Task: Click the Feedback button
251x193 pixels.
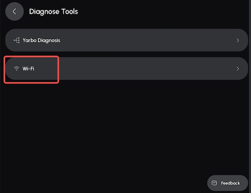Action: [x=227, y=183]
